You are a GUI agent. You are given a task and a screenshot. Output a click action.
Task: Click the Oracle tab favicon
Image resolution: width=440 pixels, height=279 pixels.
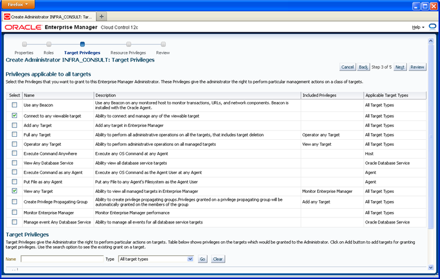[x=7, y=17]
